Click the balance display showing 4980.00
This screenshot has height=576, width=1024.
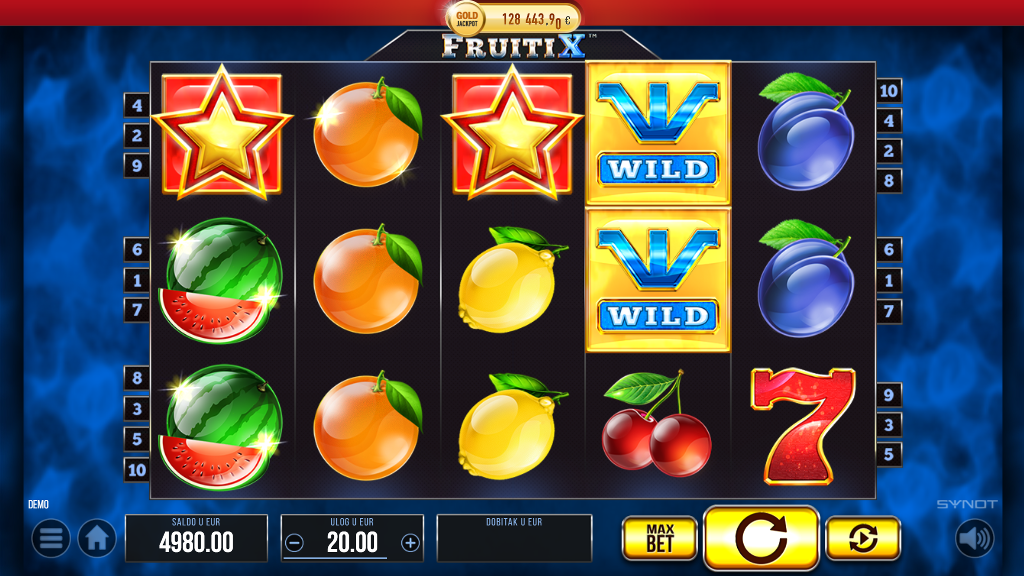196,538
